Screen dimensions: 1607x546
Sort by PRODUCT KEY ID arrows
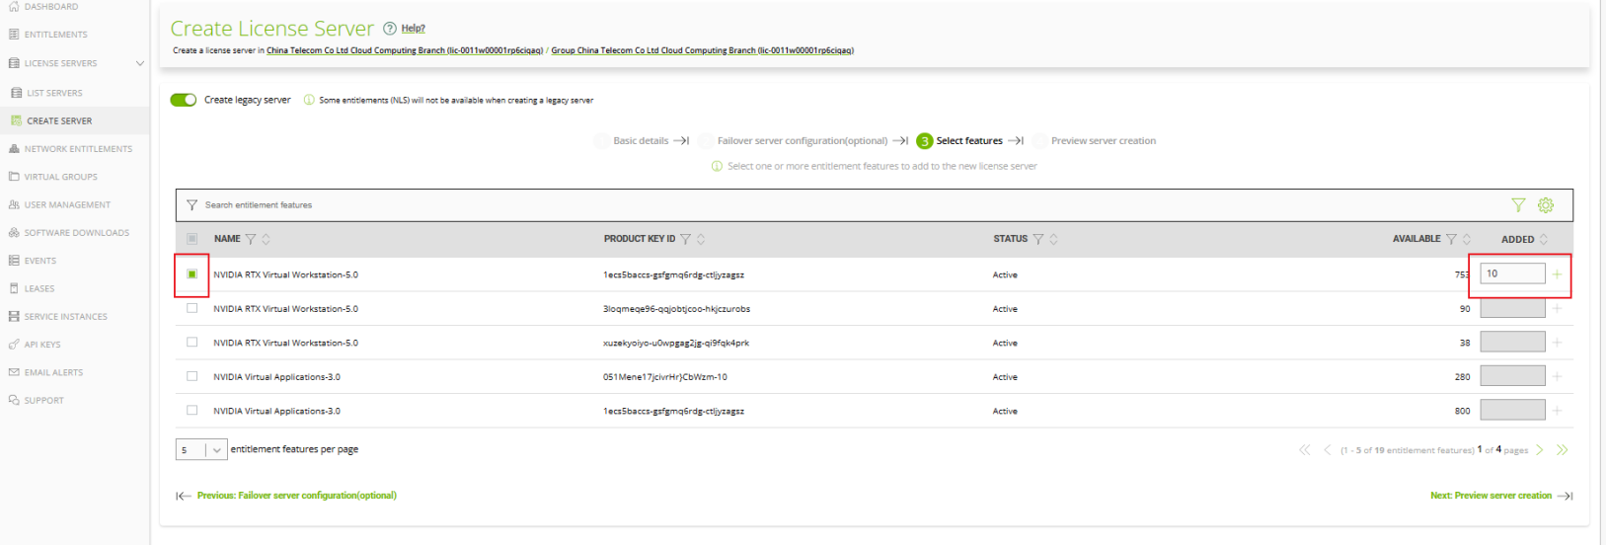coord(701,239)
